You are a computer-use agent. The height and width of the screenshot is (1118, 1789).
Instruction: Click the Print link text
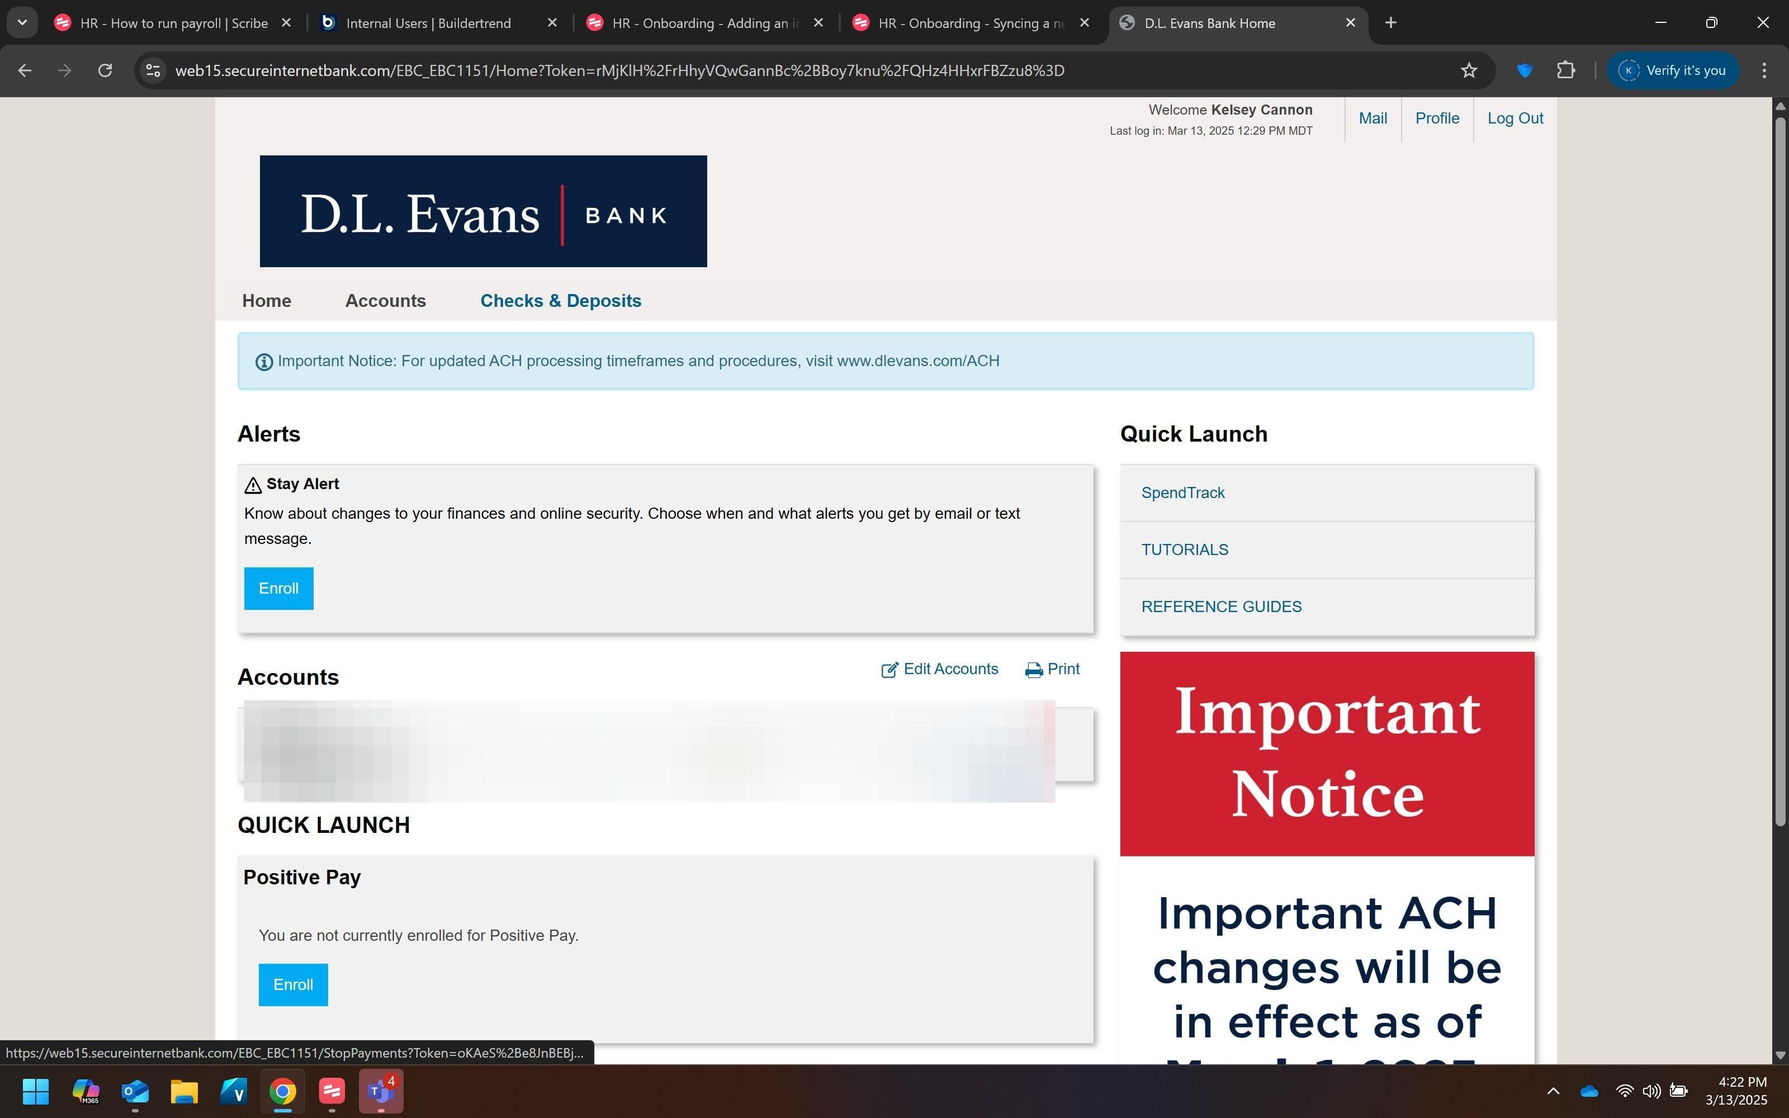point(1063,669)
